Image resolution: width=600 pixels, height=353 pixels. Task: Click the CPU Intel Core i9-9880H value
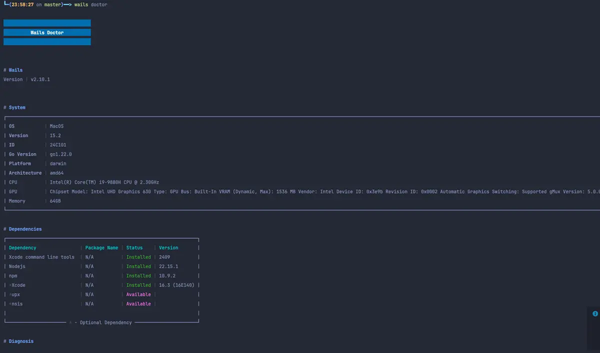[x=104, y=182]
